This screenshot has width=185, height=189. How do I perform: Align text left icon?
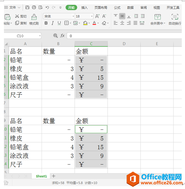pos(115,23)
